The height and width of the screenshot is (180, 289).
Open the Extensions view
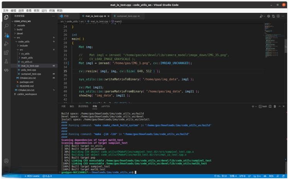6,52
